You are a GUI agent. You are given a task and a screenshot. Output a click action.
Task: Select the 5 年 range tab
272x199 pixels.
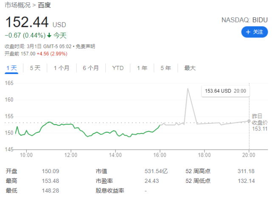coord(165,68)
